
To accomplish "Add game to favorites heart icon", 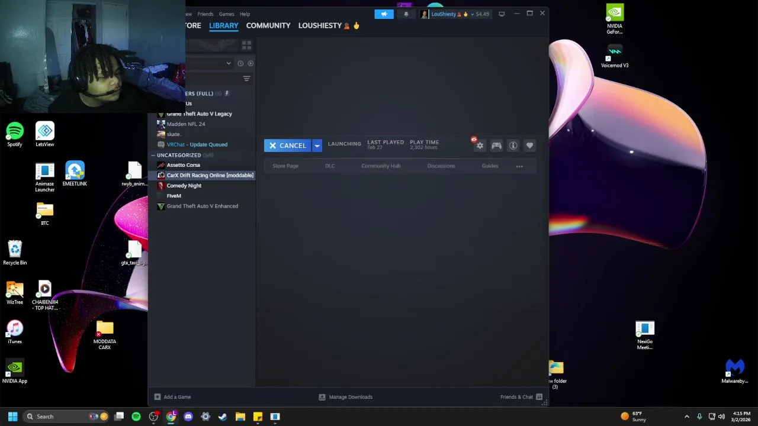I will tap(529, 146).
